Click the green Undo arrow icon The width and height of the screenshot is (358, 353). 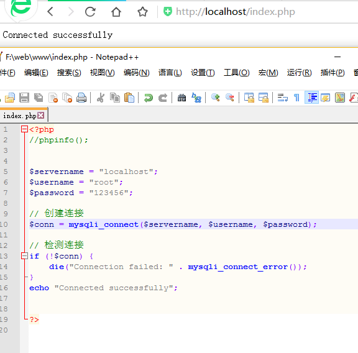(x=149, y=98)
